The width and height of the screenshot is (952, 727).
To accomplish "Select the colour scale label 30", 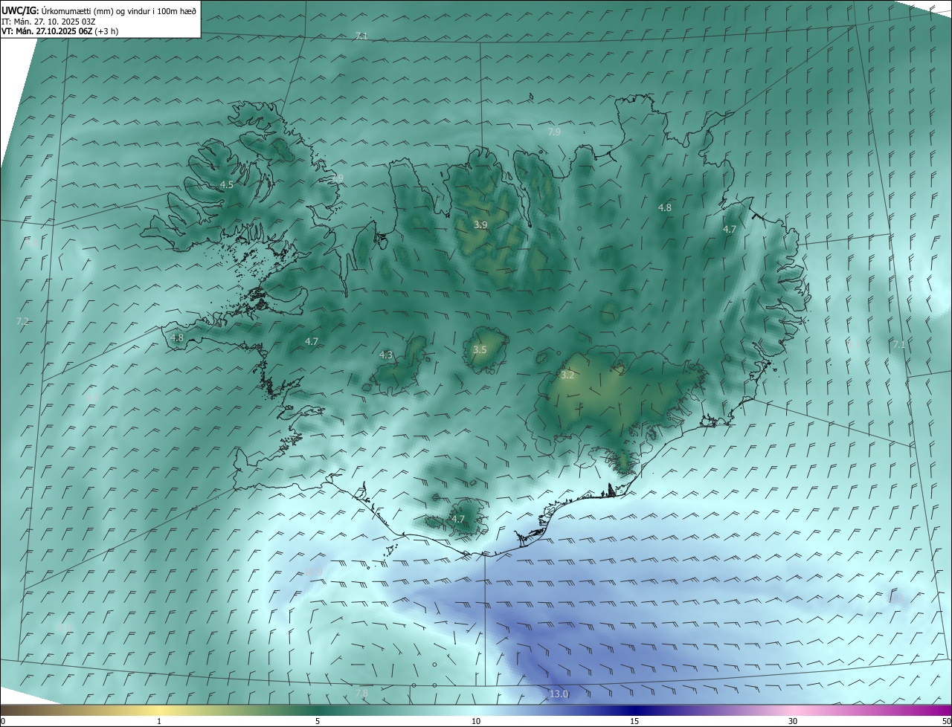I will coord(793,721).
